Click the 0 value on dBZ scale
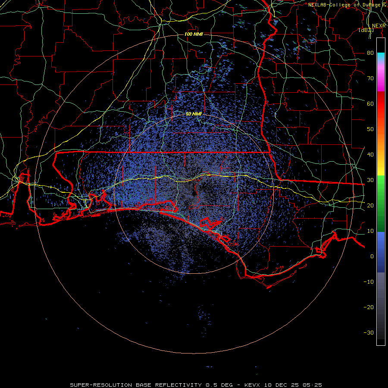 pos(372,257)
